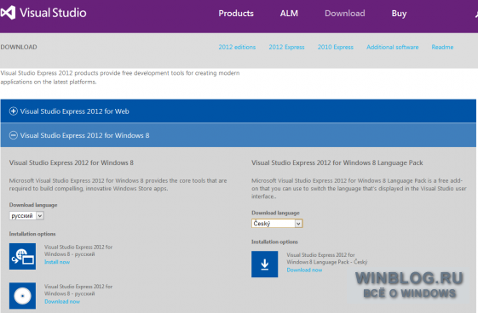
Task: Click Download now for Language Pack Český
Action: click(304, 270)
